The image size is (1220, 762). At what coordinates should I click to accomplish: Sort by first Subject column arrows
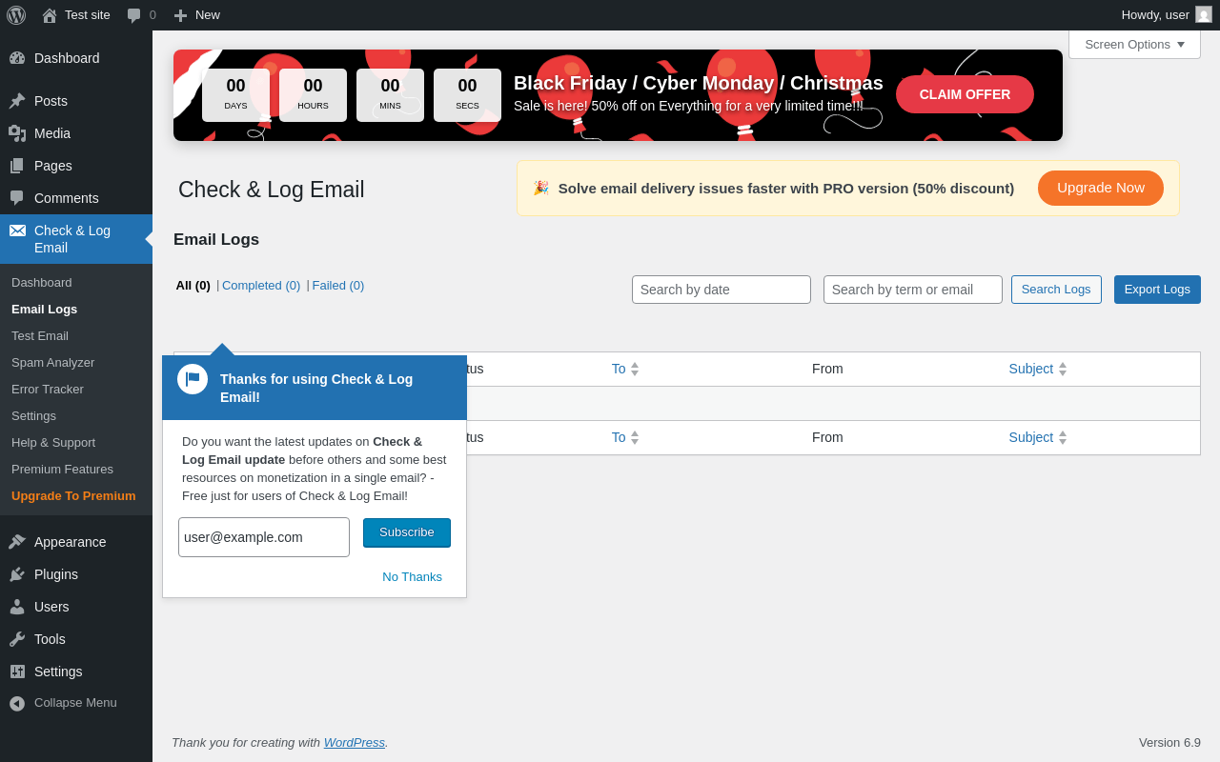(1063, 369)
